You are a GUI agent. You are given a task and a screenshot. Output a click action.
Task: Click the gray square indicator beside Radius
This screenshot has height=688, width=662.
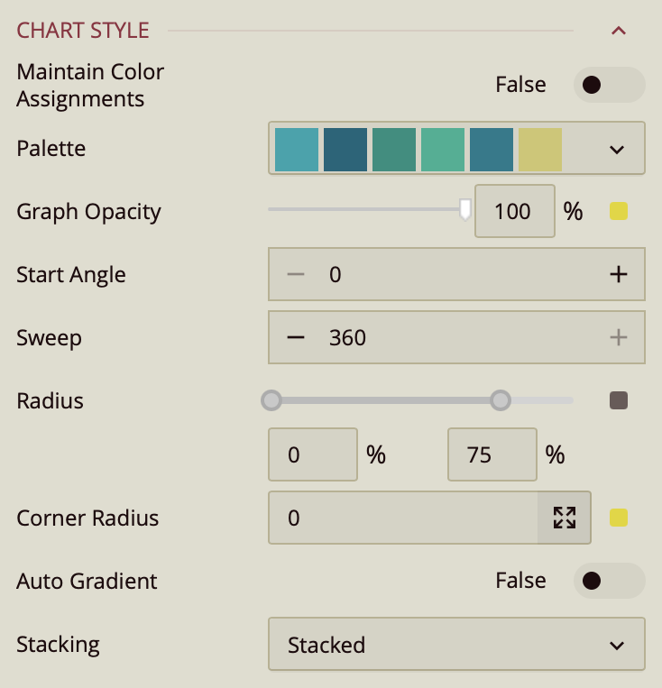pyautogui.click(x=619, y=400)
